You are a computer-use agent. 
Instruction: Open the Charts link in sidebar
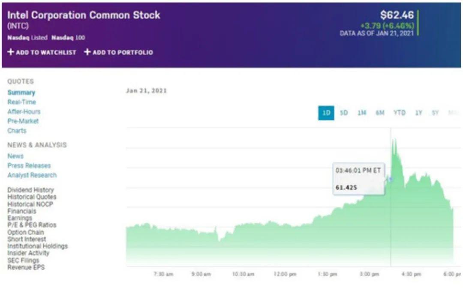[17, 131]
